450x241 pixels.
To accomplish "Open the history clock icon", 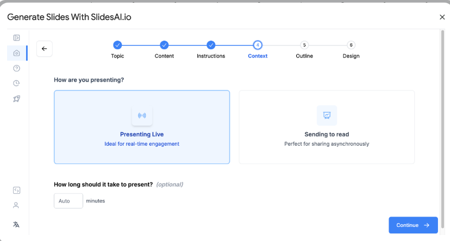I will (16, 83).
